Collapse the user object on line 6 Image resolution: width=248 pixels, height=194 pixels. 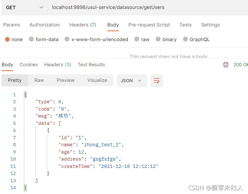48,130
